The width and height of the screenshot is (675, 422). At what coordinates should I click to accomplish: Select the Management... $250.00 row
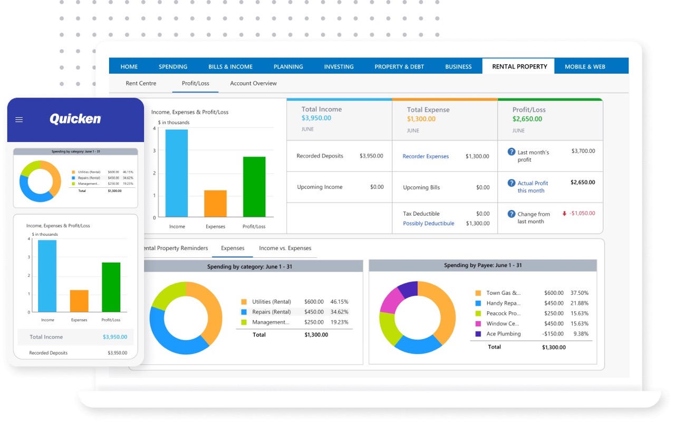point(294,322)
